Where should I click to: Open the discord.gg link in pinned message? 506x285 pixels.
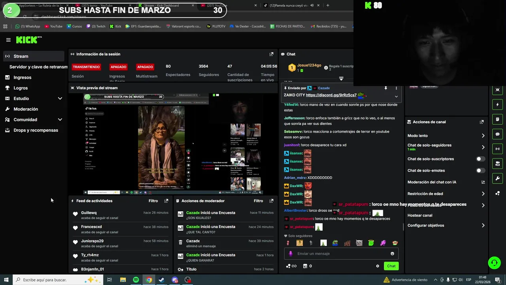(x=331, y=95)
